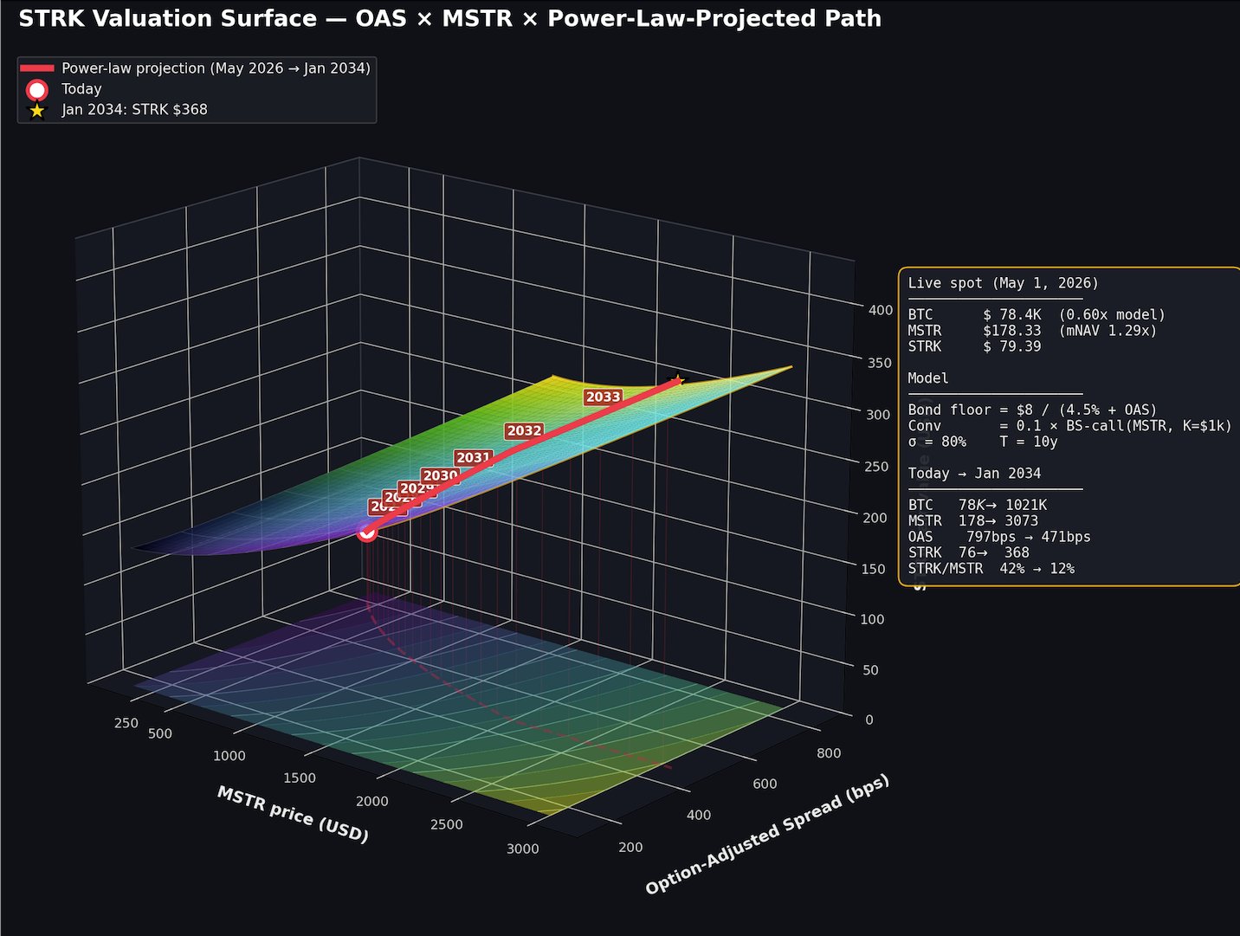Click the 'STRK $ 79.39' line
This screenshot has height=936, width=1240.
[975, 346]
